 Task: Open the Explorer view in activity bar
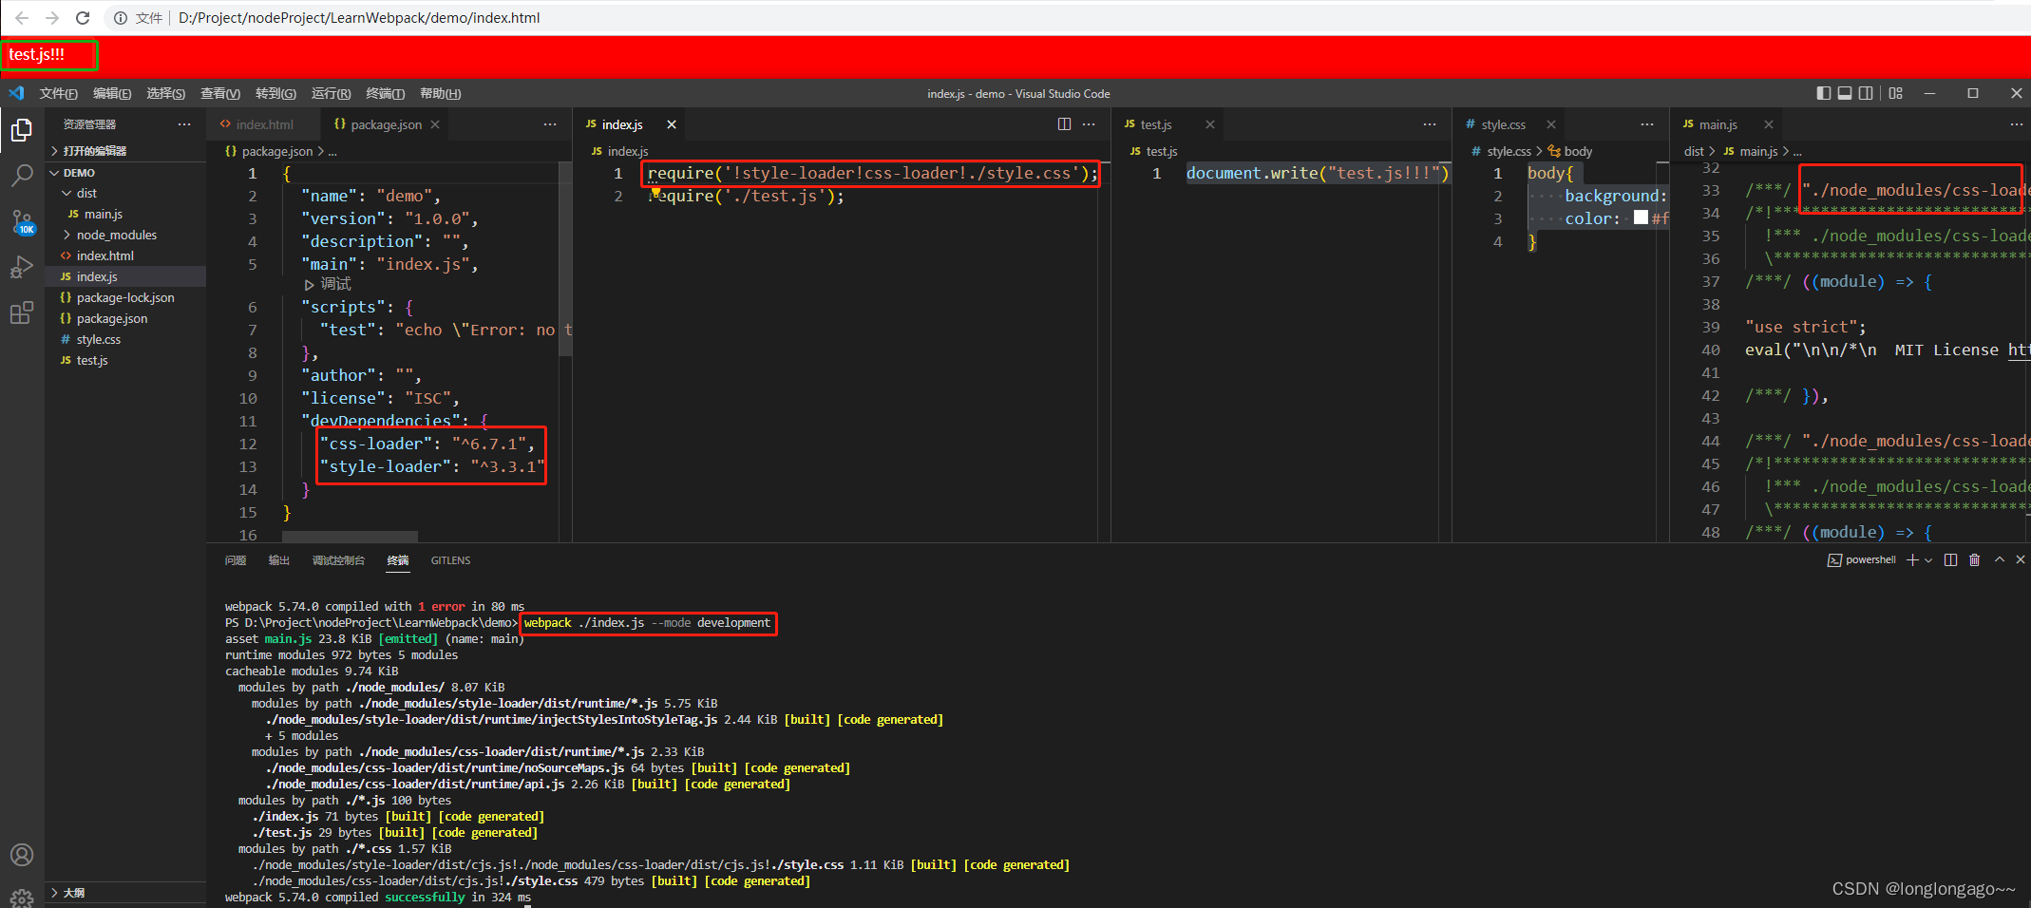click(x=21, y=130)
